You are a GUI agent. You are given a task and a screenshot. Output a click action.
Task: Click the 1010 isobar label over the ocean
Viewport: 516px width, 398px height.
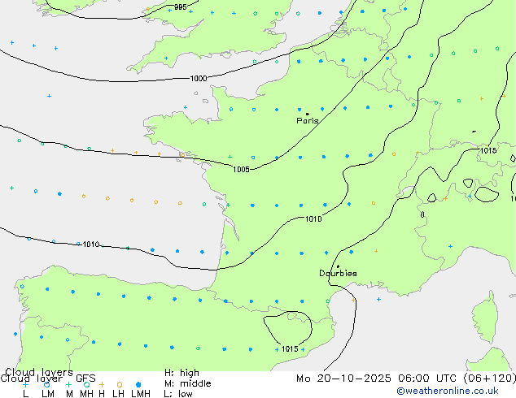coord(91,244)
